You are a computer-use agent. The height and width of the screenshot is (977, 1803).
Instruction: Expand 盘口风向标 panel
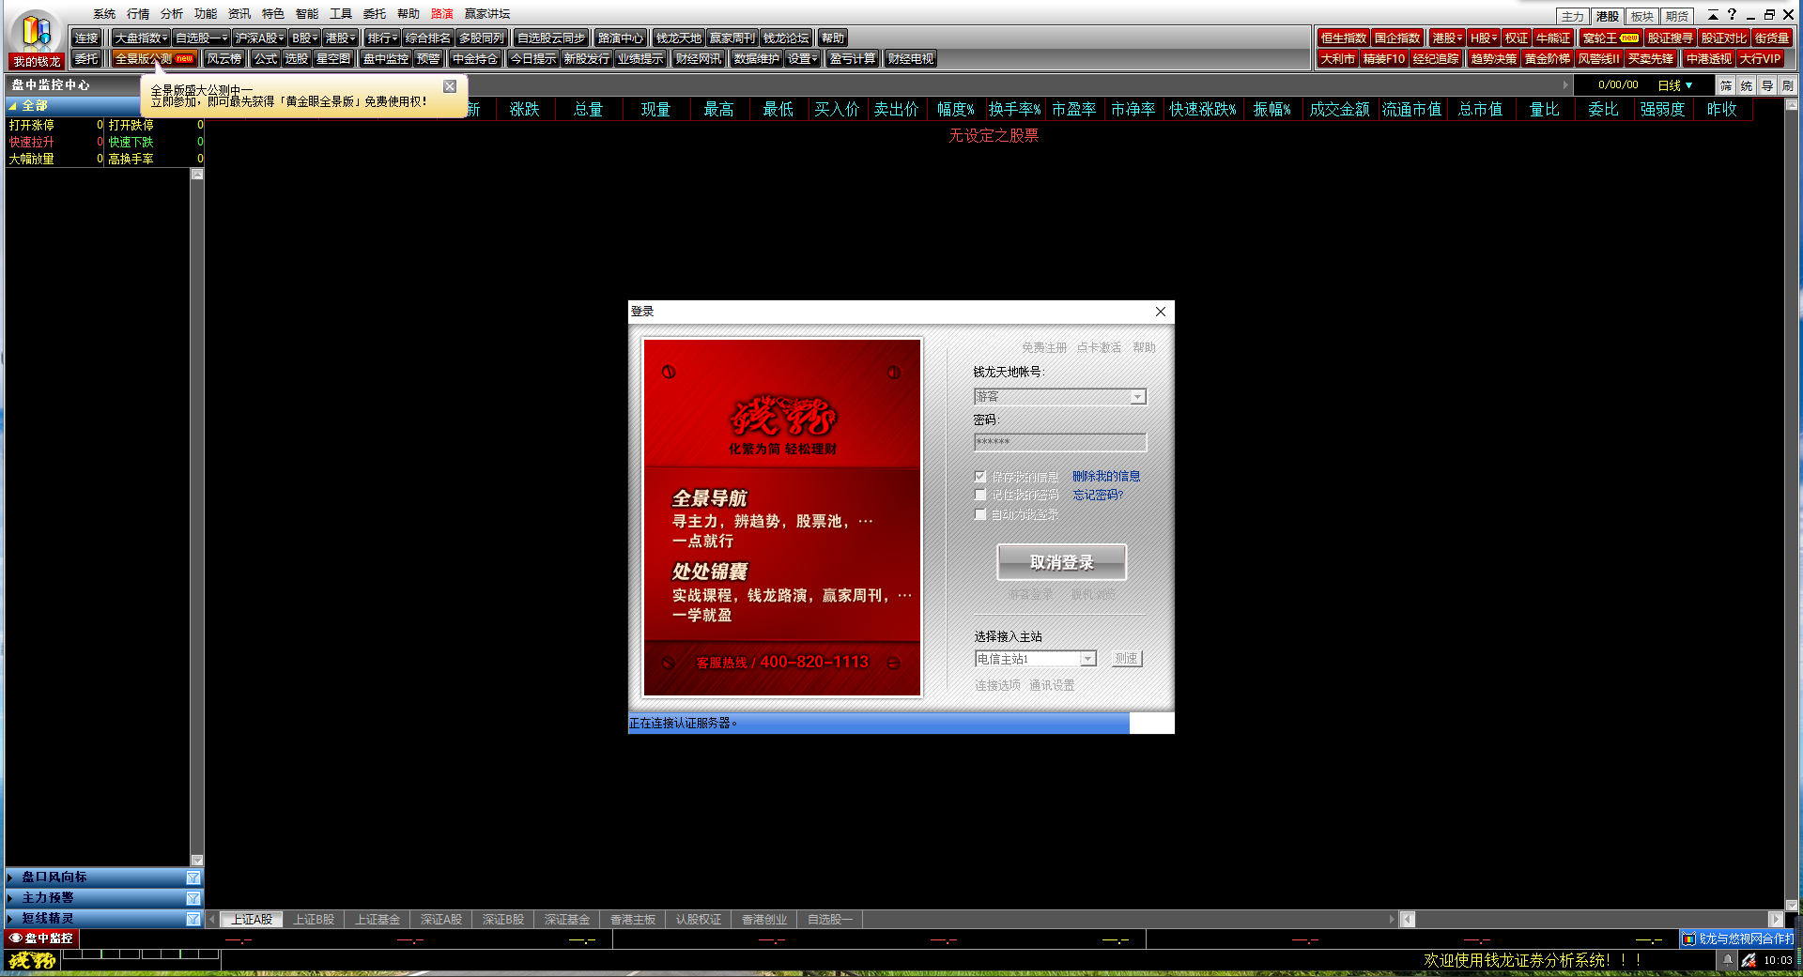(10, 878)
